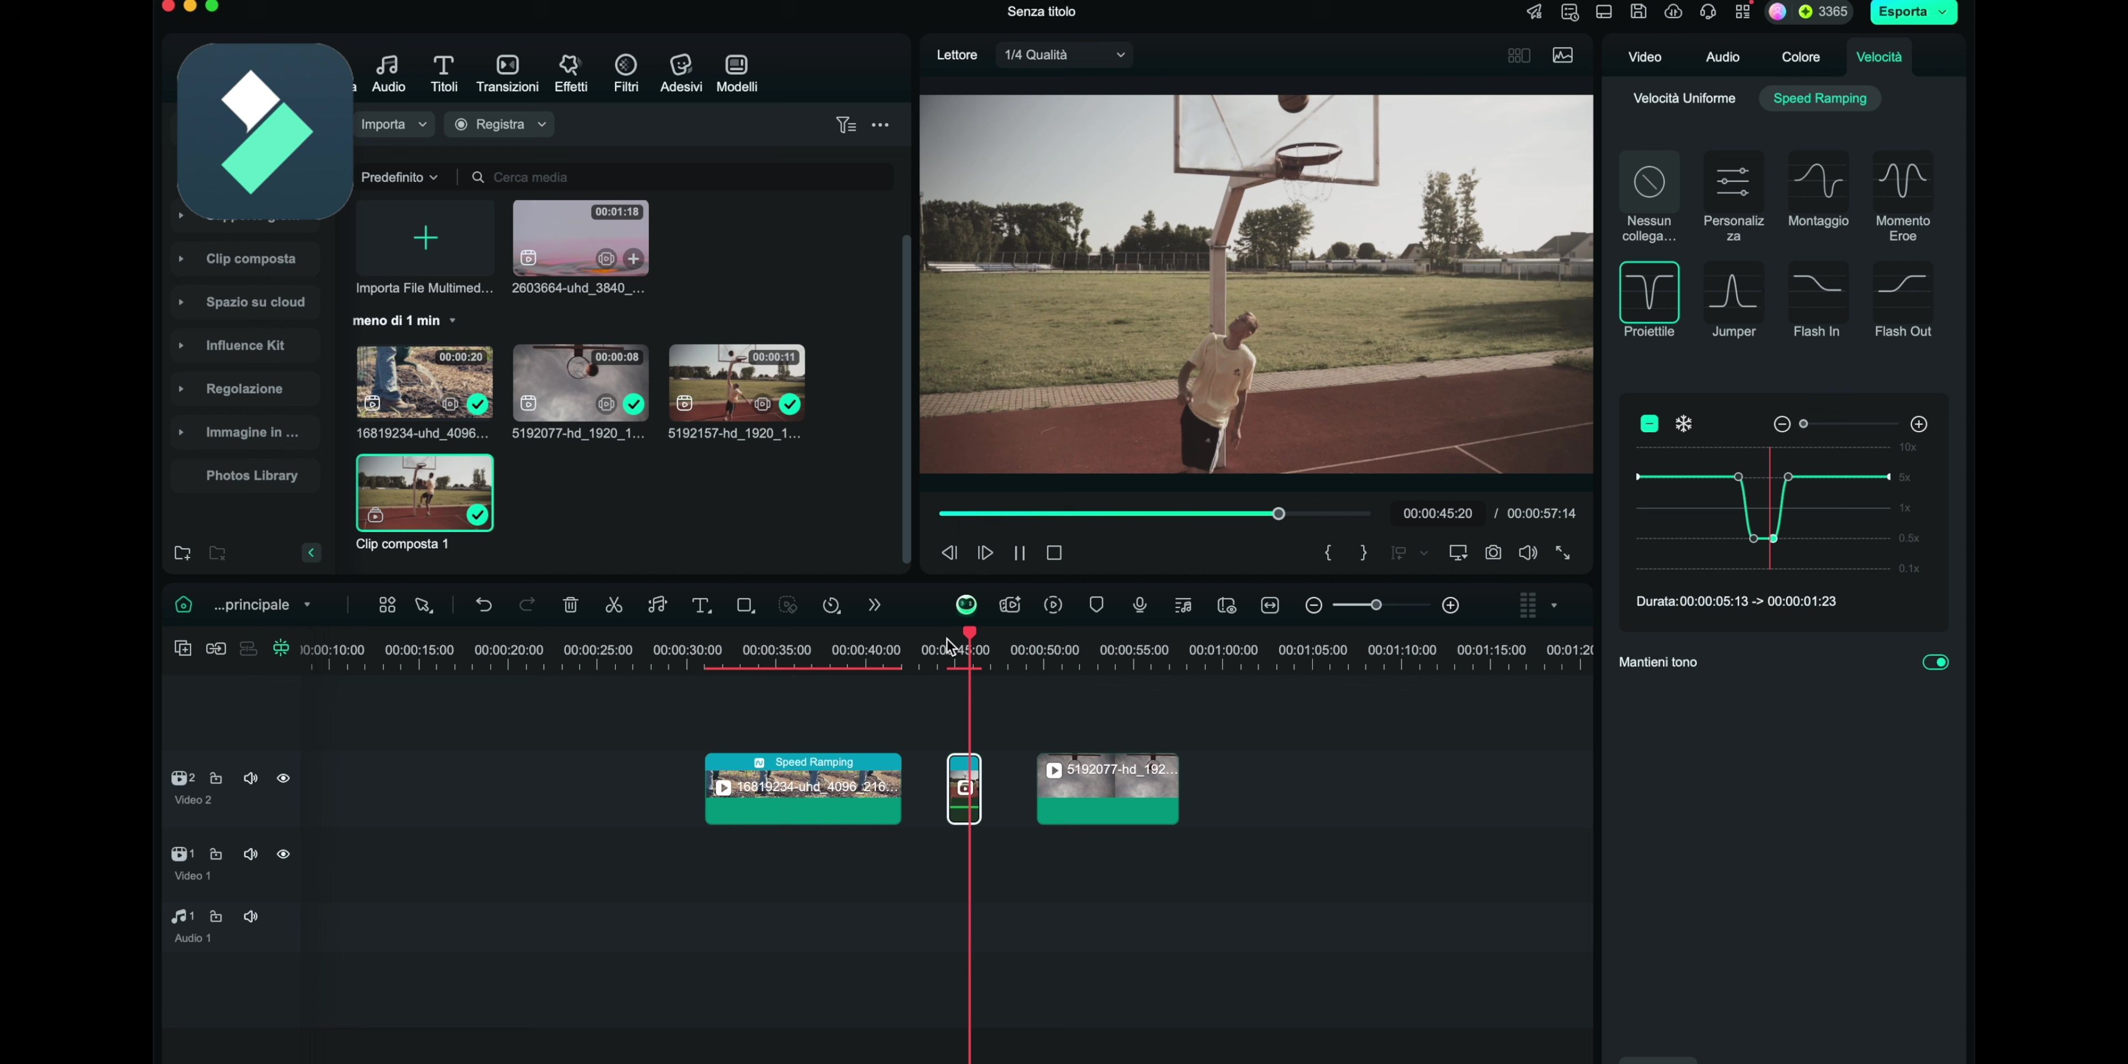Collapse the 'meno di 1 min' group
2128x1064 pixels.
(452, 320)
